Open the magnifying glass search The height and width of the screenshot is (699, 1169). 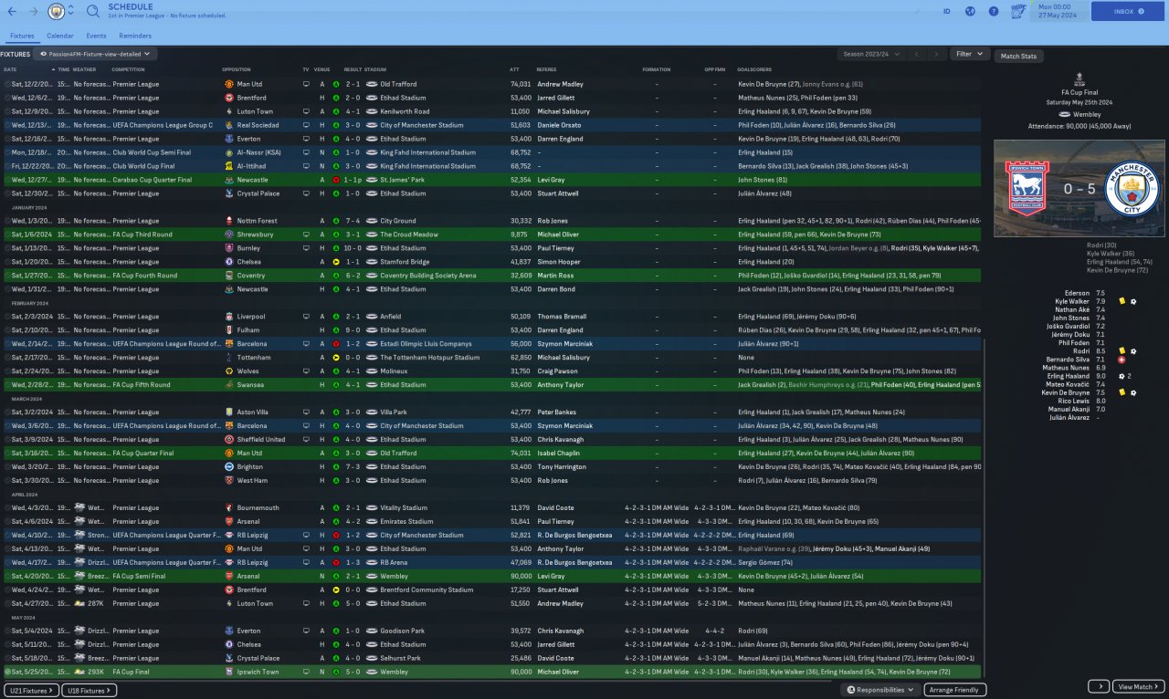93,12
